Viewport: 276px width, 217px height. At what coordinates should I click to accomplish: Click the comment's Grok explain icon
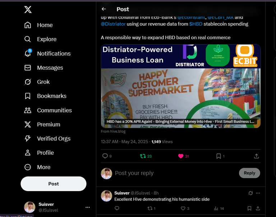click(250, 193)
